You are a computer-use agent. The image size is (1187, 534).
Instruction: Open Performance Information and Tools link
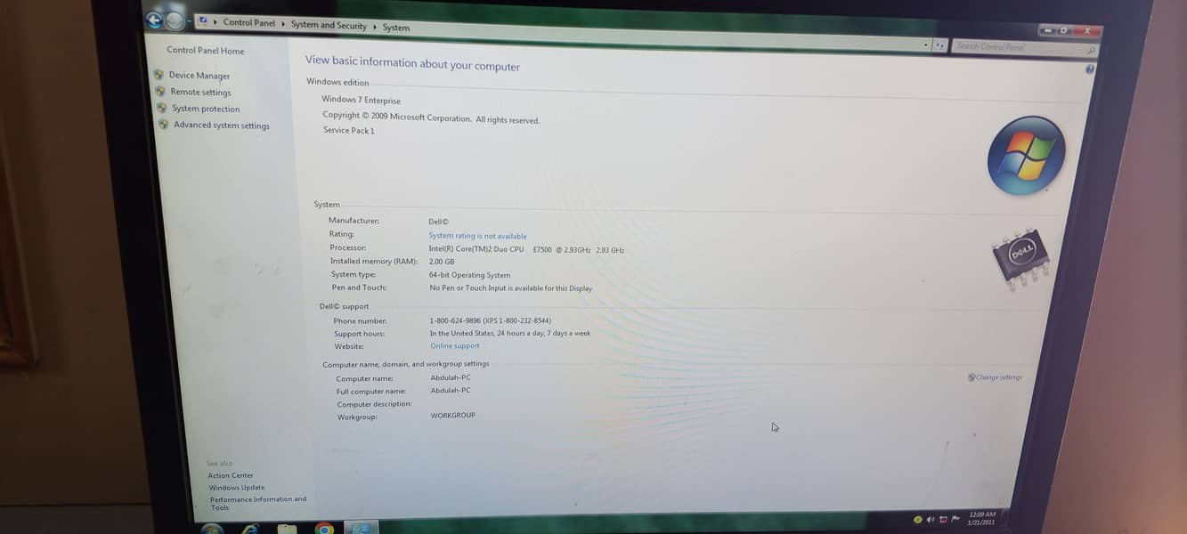click(x=258, y=503)
